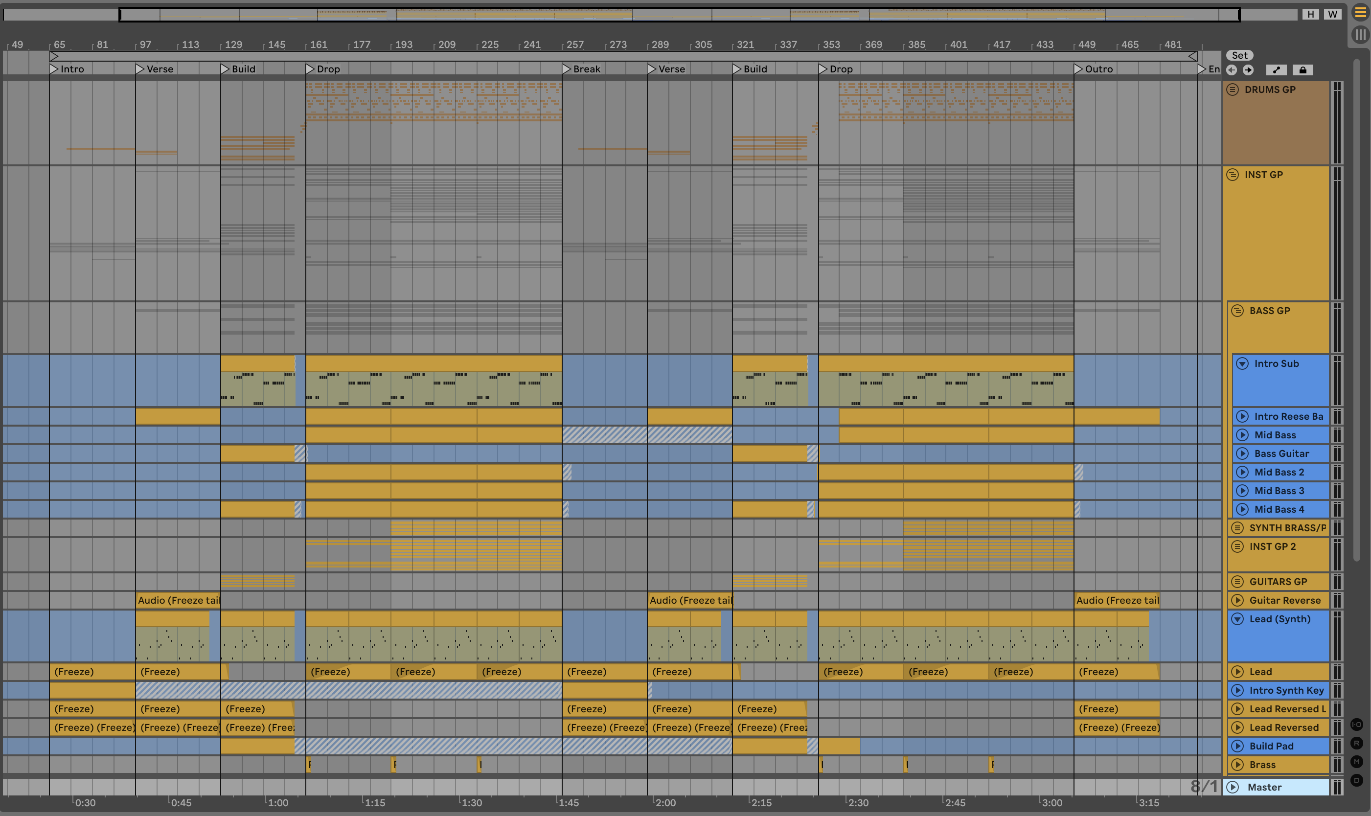Switch to Arrangement view using the horizontal-lines icon
This screenshot has width=1371, height=816.
(x=1360, y=13)
